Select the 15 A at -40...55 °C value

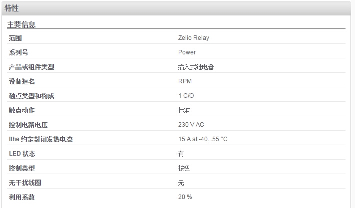203,139
